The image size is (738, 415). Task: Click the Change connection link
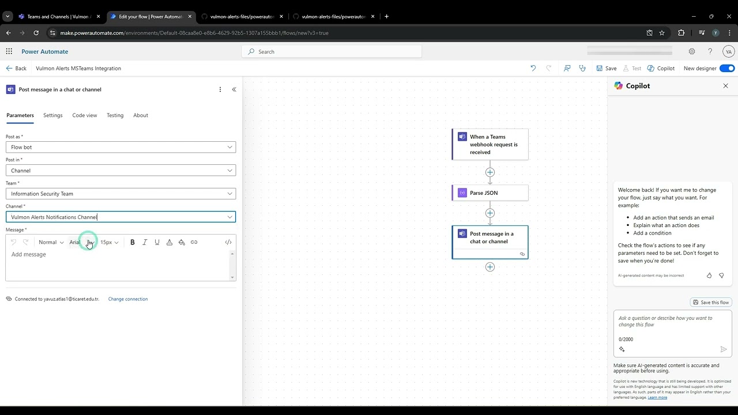pos(128,299)
